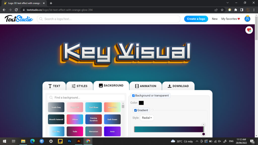The height and width of the screenshot is (145, 258).
Task: Uncheck Background or transparent checkbox
Action: point(134,96)
